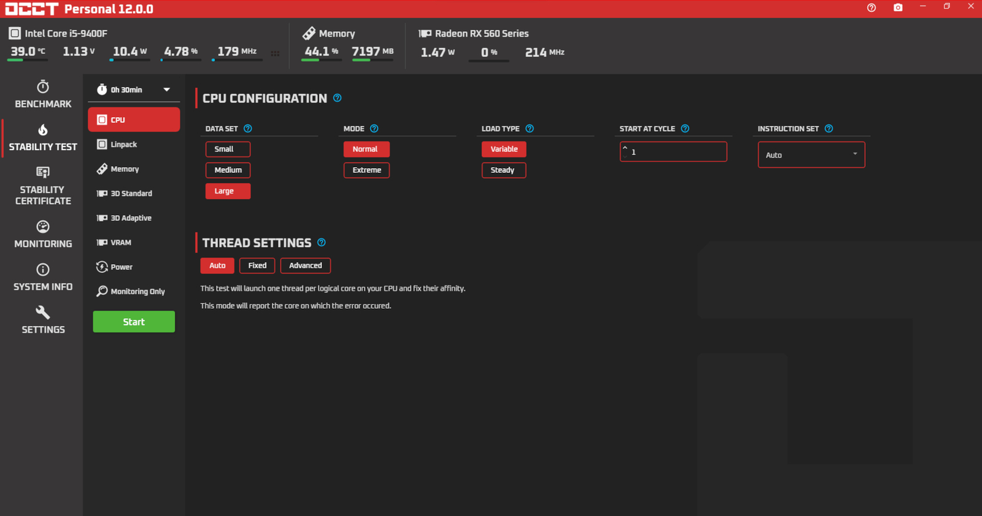Image resolution: width=982 pixels, height=516 pixels.
Task: Open the help icon in title bar
Action: click(x=871, y=8)
